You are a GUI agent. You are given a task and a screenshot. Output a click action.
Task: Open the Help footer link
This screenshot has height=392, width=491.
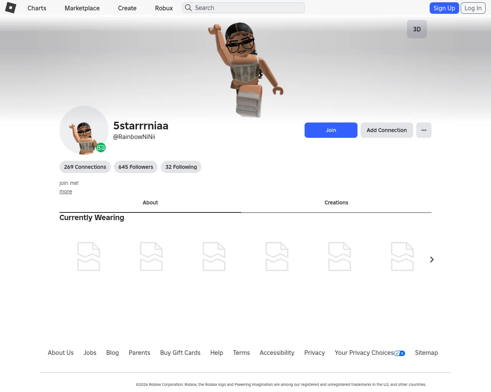coord(217,353)
